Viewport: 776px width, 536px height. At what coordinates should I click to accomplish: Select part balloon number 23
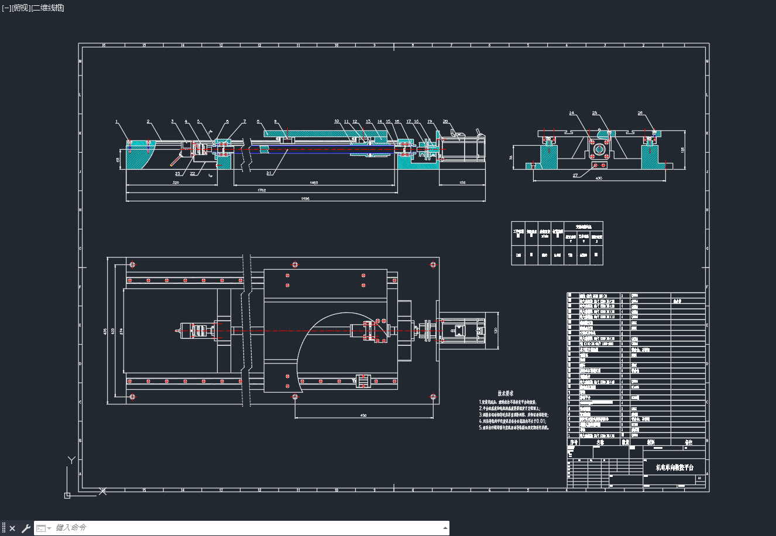178,173
